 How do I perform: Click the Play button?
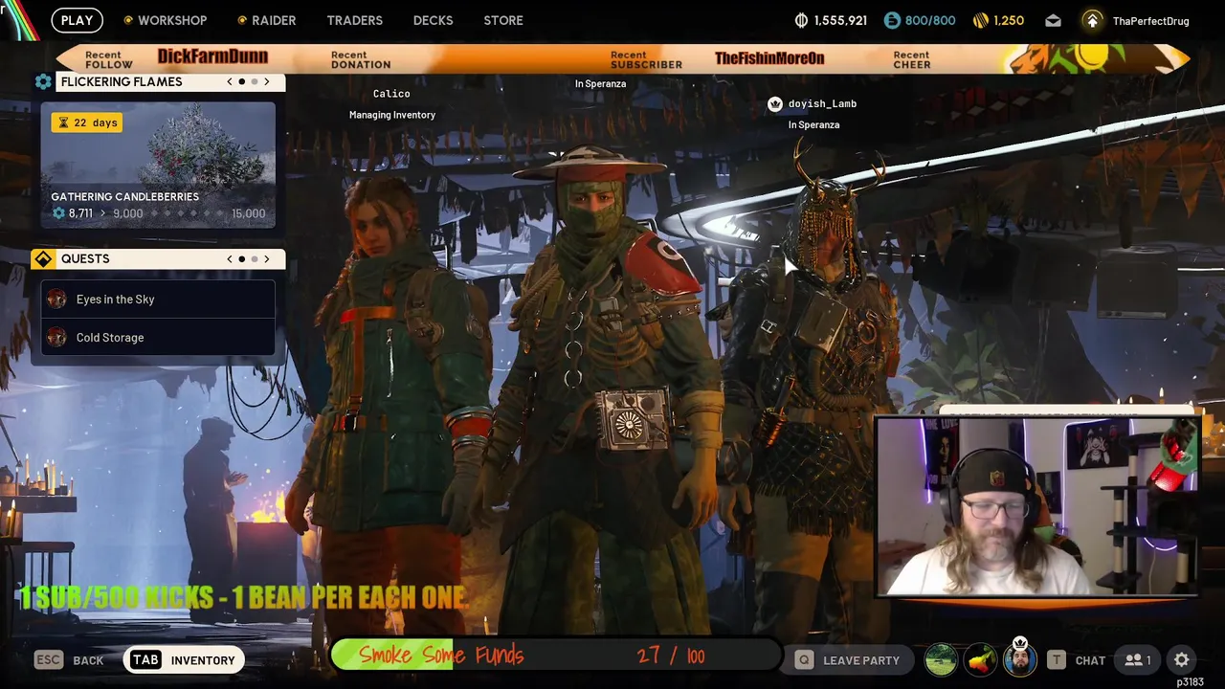pos(77,20)
